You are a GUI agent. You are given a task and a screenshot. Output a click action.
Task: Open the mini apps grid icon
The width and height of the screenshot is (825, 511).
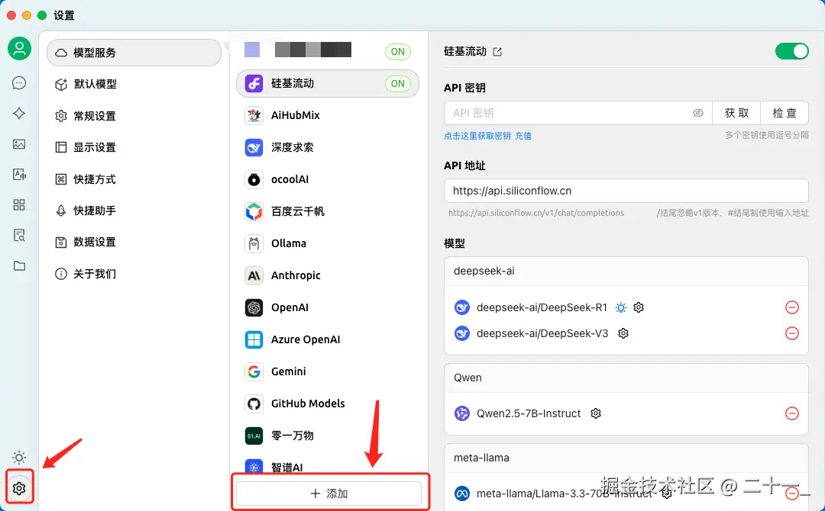[19, 205]
